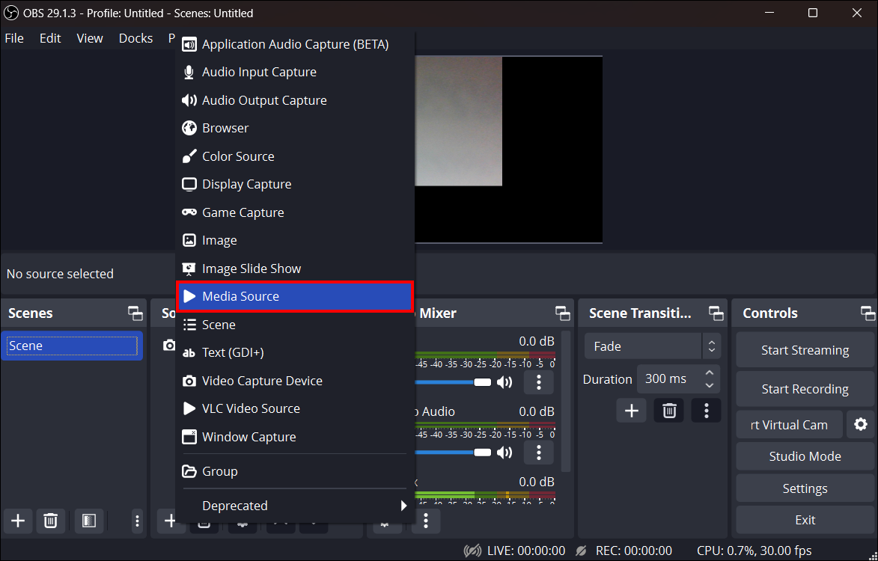This screenshot has height=561, width=878.
Task: Float the Controls dock
Action: (868, 313)
